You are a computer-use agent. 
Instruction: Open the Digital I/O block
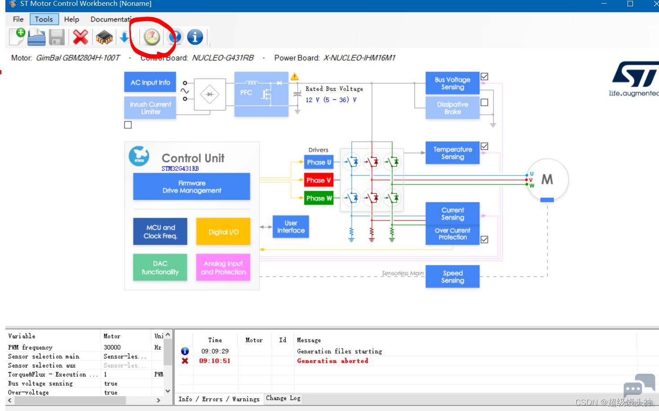pyautogui.click(x=223, y=232)
